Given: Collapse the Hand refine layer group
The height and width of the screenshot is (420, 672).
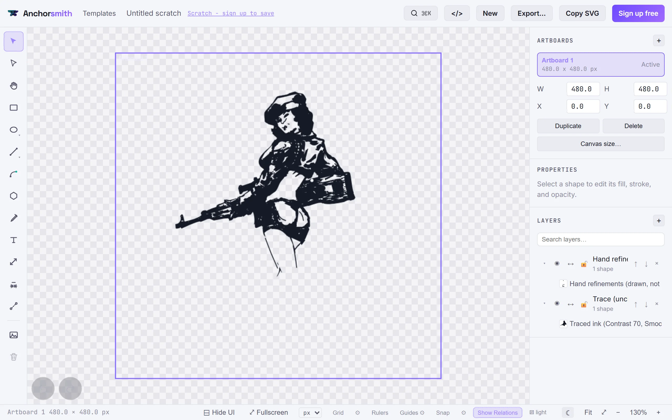Looking at the screenshot, I should tap(544, 264).
